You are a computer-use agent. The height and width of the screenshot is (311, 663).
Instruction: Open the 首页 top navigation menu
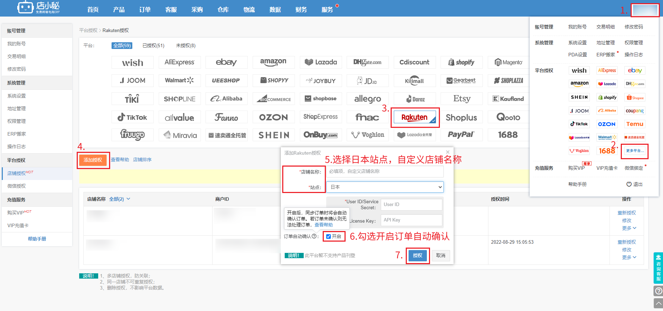[93, 10]
